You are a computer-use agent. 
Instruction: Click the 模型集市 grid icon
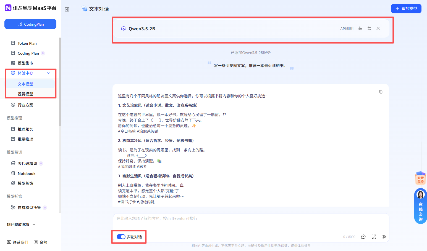click(x=13, y=63)
